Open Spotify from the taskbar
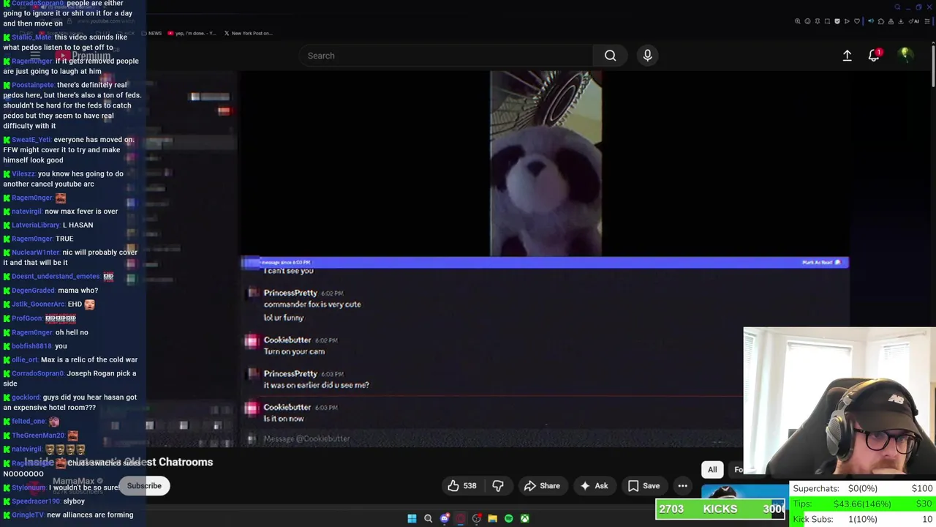Image resolution: width=936 pixels, height=527 pixels. pyautogui.click(x=508, y=518)
